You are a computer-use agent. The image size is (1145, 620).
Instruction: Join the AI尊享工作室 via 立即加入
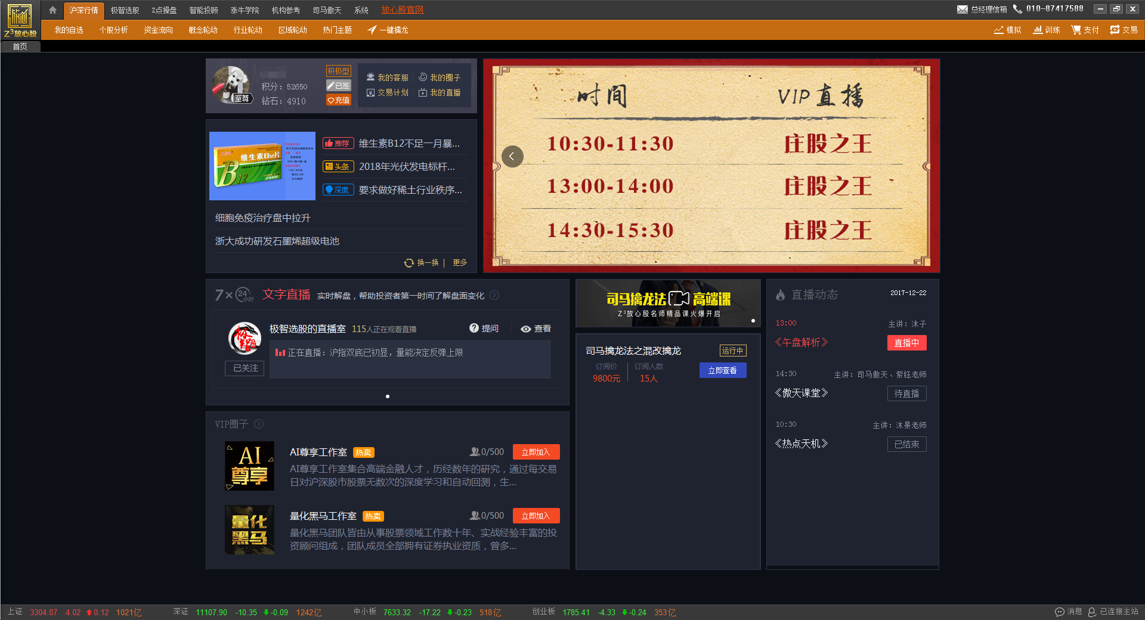tap(536, 452)
